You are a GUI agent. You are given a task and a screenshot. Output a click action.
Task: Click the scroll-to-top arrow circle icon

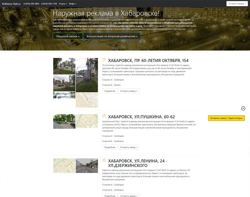click(243, 108)
